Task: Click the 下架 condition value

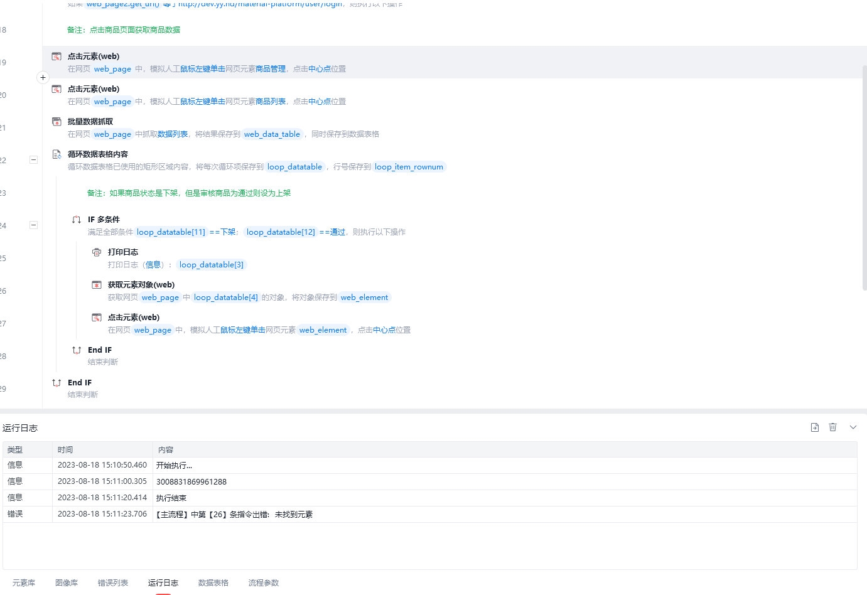Action: tap(228, 232)
